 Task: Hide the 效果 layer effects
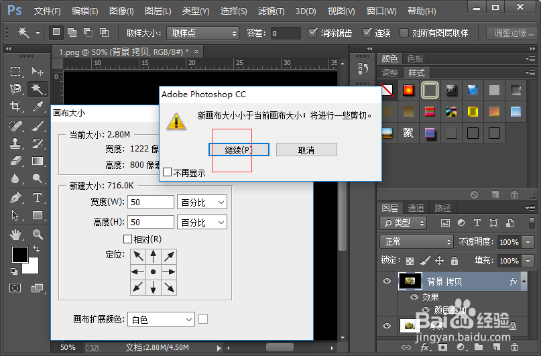pos(414,297)
